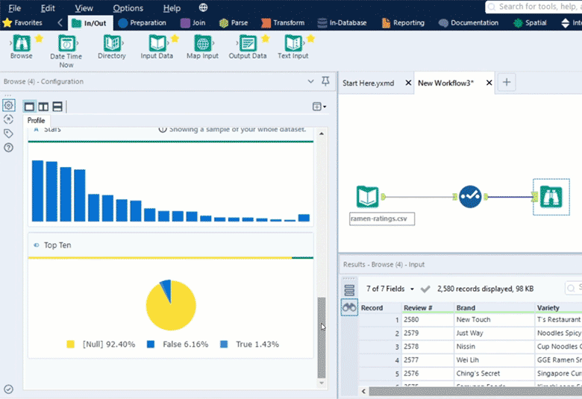The height and width of the screenshot is (399, 582).
Task: Select the Browse tool in the palette
Action: pos(21,44)
